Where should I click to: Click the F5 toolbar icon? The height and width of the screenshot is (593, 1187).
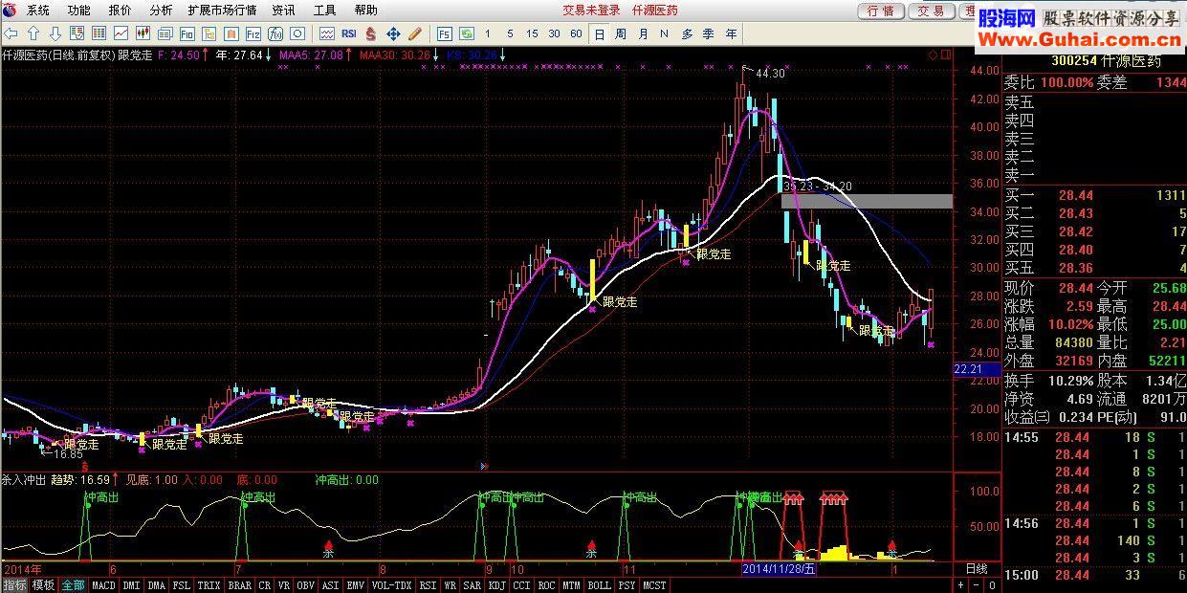click(x=445, y=33)
